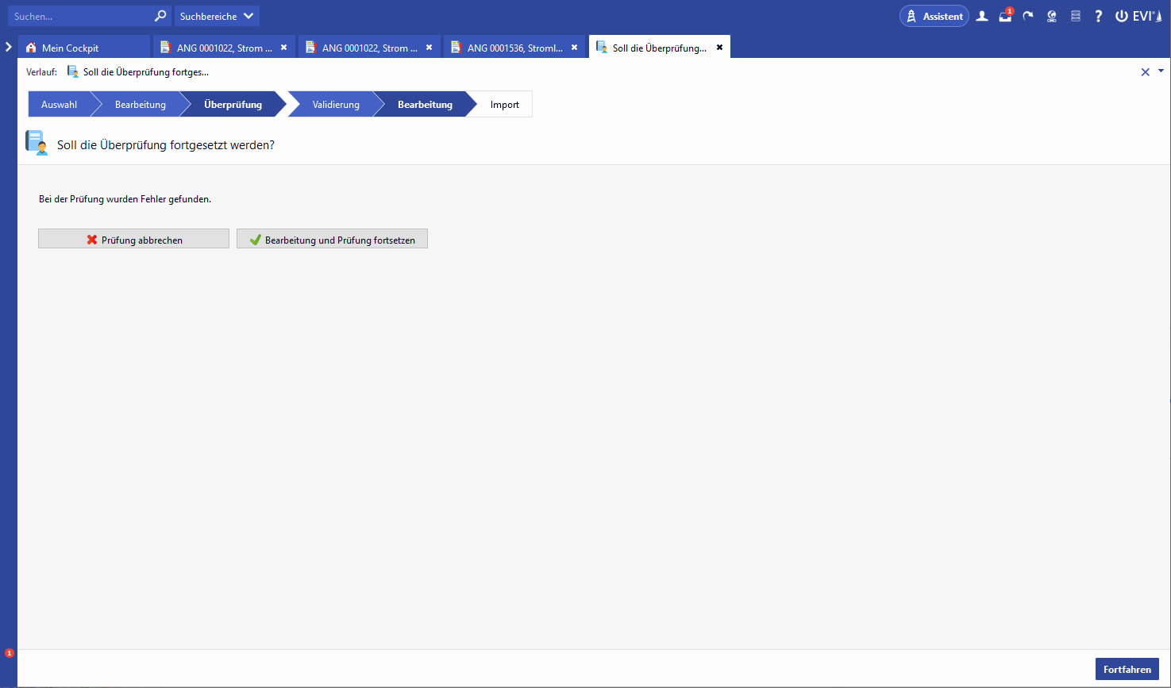Screen dimensions: 1171x688
Task: Open the Verlauf dropdown arrow at right
Action: (x=1161, y=71)
